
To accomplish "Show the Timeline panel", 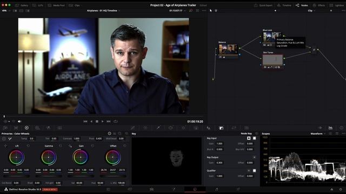I will point(284,5).
